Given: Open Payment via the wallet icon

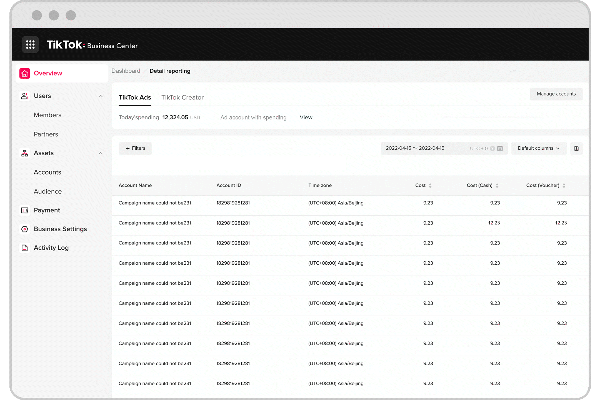Looking at the screenshot, I should click(x=24, y=210).
